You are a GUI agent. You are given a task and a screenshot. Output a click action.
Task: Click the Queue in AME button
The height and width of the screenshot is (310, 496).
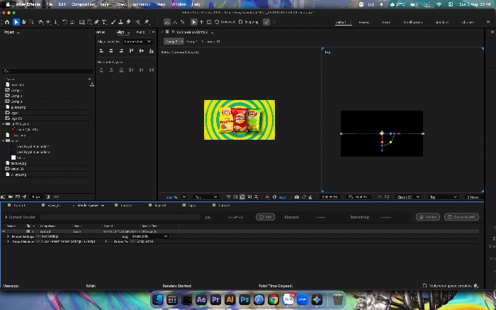(461, 217)
